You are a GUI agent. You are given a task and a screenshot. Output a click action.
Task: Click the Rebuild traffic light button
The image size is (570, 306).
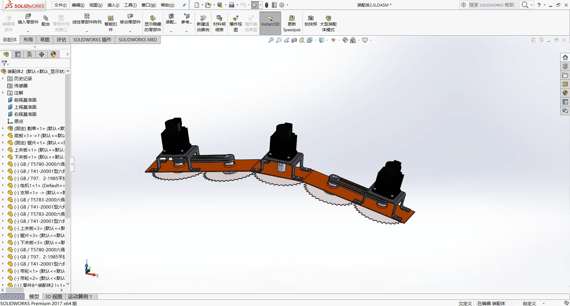point(267,5)
